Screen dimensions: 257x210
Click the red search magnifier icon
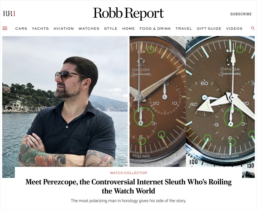coord(253,28)
